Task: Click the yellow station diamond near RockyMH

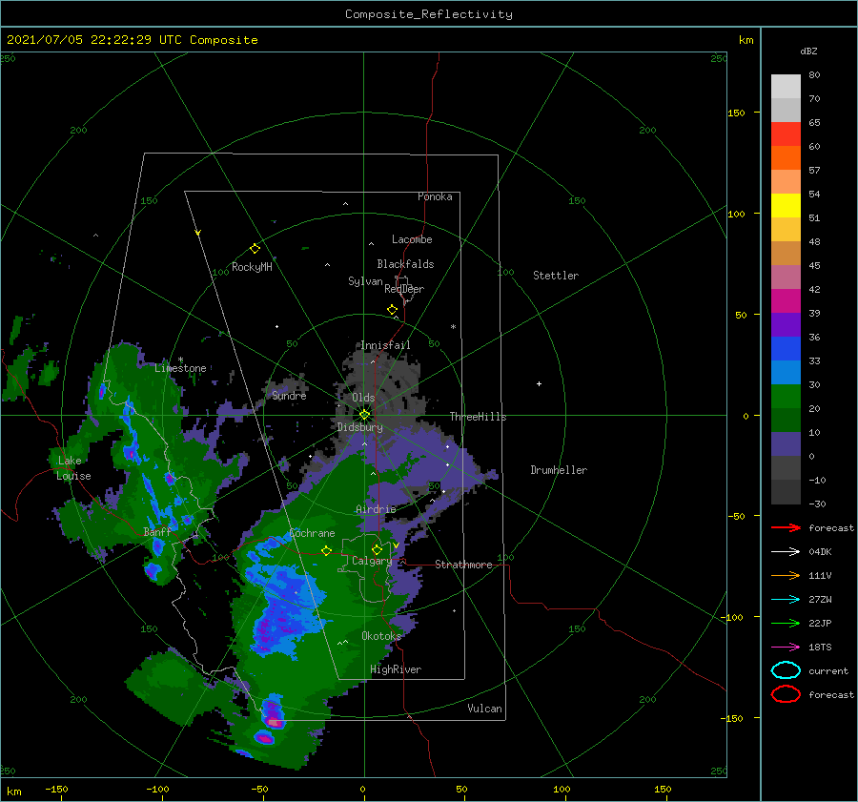Action: [255, 249]
